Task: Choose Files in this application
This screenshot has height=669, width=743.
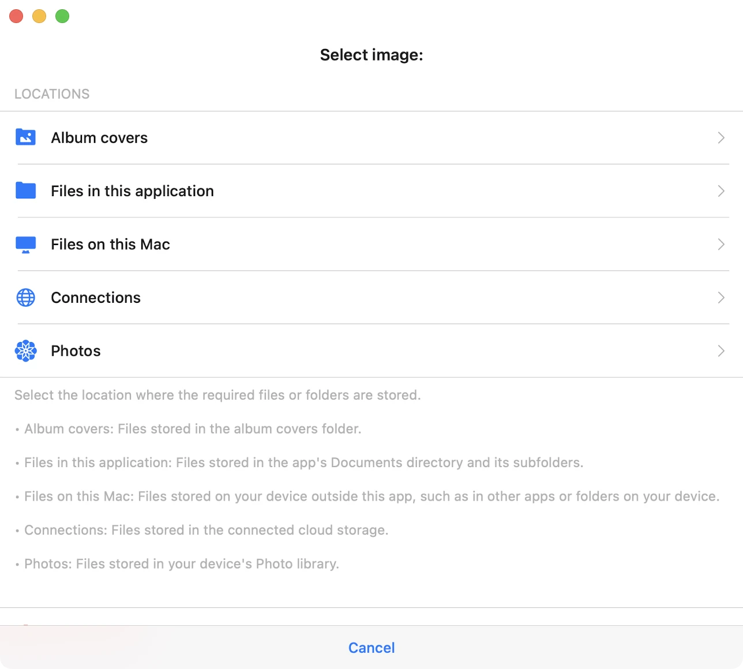Action: [132, 191]
